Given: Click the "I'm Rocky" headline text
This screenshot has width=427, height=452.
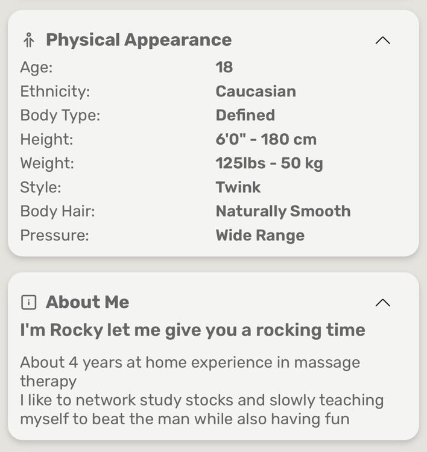Looking at the screenshot, I should [x=192, y=330].
